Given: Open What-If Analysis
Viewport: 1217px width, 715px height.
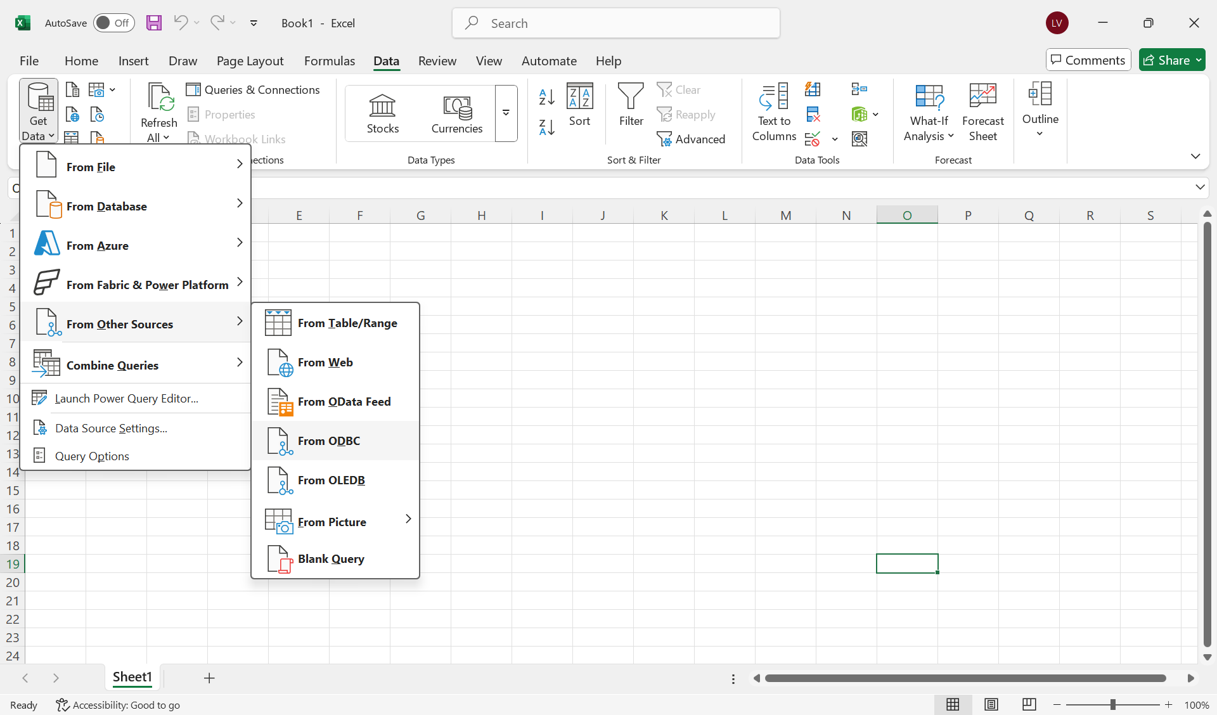Looking at the screenshot, I should (927, 113).
